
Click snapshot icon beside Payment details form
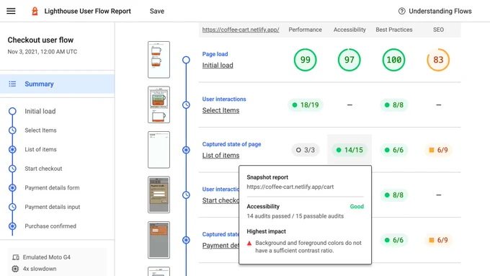coord(12,188)
